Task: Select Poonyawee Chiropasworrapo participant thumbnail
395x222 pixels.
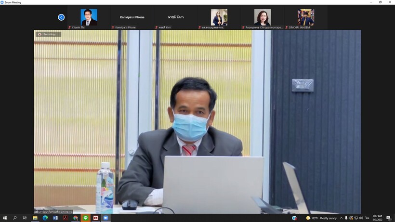Action: point(262,17)
